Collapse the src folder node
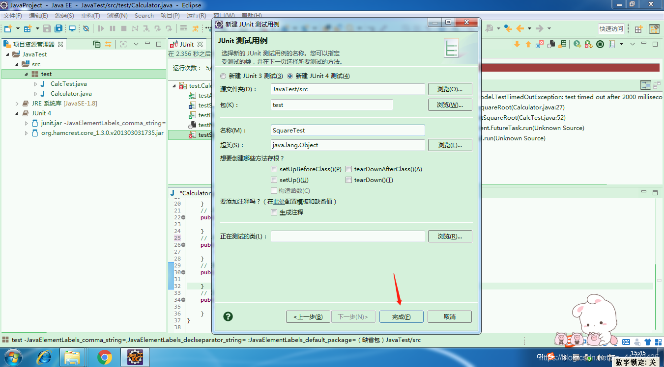Screen dimensions: 664x367 tap(17, 64)
